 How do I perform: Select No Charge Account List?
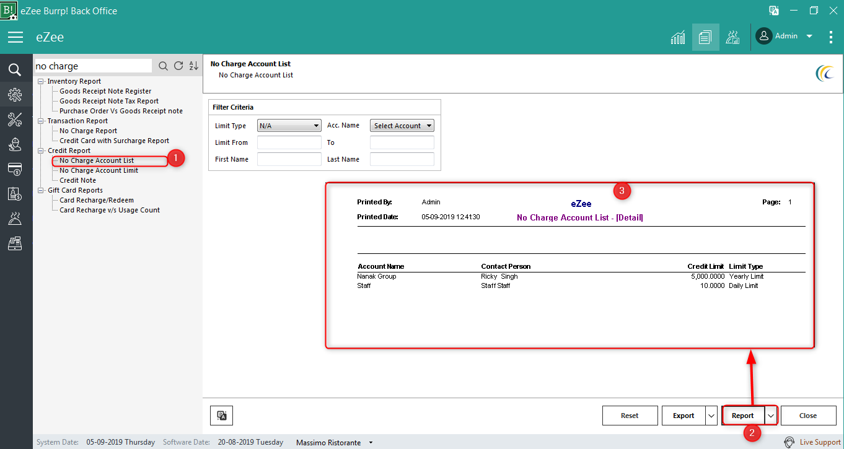point(97,160)
